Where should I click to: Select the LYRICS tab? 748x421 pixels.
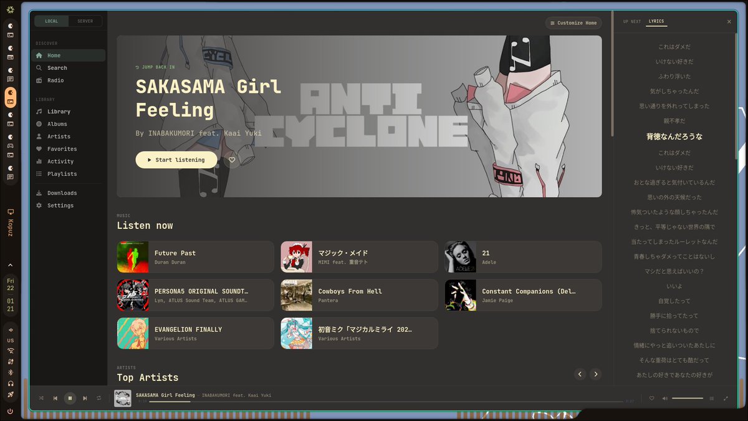tap(656, 21)
